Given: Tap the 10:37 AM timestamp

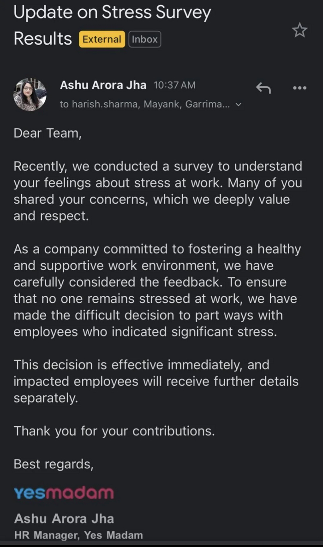Looking at the screenshot, I should (174, 85).
